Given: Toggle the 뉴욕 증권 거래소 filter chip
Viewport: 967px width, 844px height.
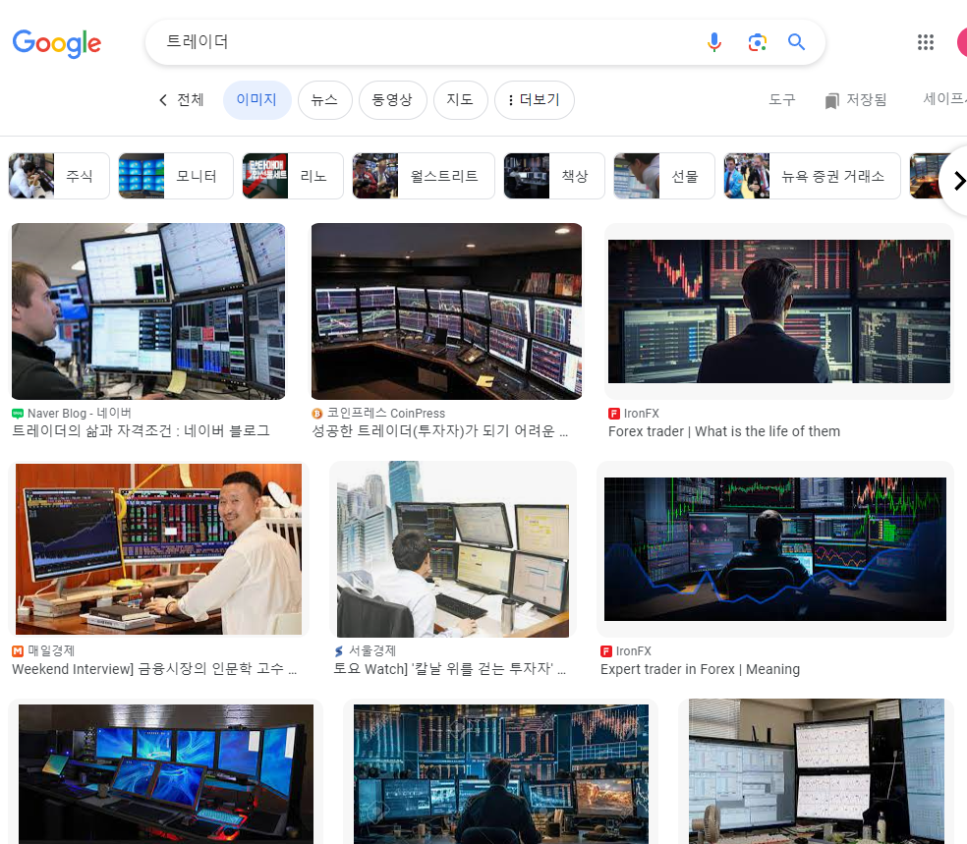Looking at the screenshot, I should coord(812,176).
